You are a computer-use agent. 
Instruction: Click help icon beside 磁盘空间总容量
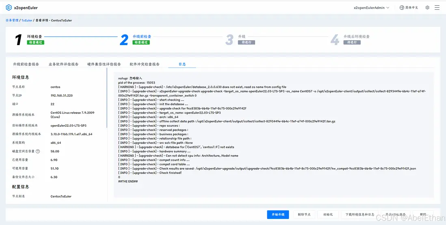click(37, 151)
